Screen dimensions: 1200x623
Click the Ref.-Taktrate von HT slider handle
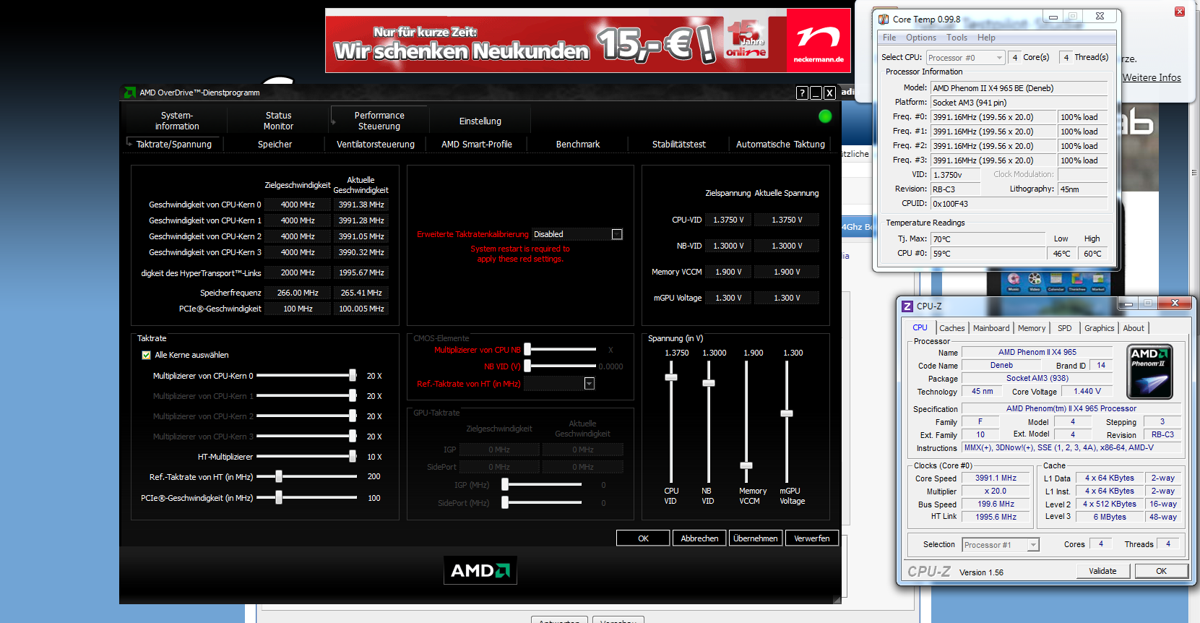279,476
